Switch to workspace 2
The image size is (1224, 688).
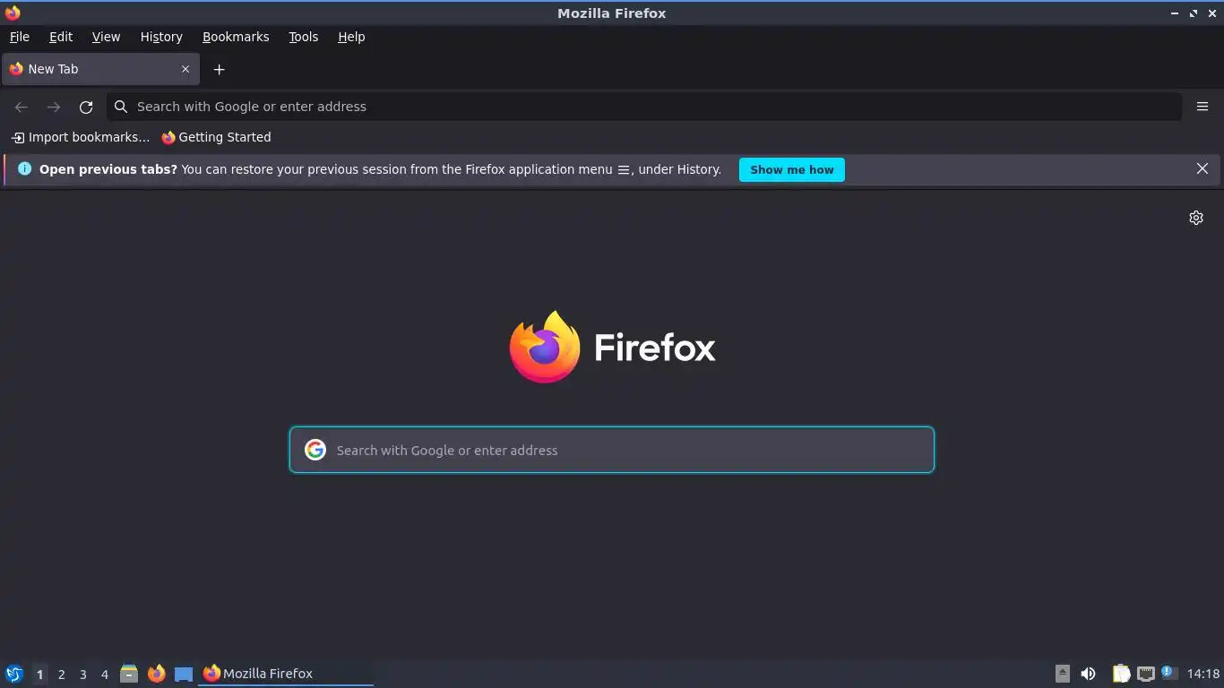pos(61,674)
